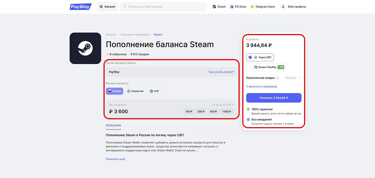The height and width of the screenshot is (178, 375).
Task: Open Telegram Stars star icon
Action: [x=252, y=7]
